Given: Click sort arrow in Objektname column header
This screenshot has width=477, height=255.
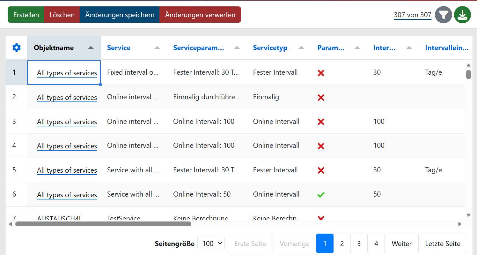Looking at the screenshot, I should click(91, 48).
